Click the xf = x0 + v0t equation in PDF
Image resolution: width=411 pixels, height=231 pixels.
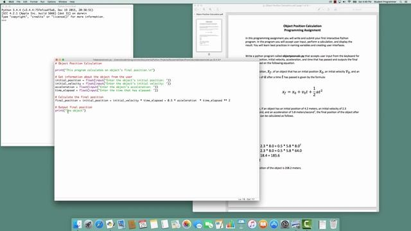302,92
